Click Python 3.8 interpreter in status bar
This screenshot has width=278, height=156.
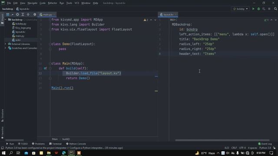tap(265, 148)
